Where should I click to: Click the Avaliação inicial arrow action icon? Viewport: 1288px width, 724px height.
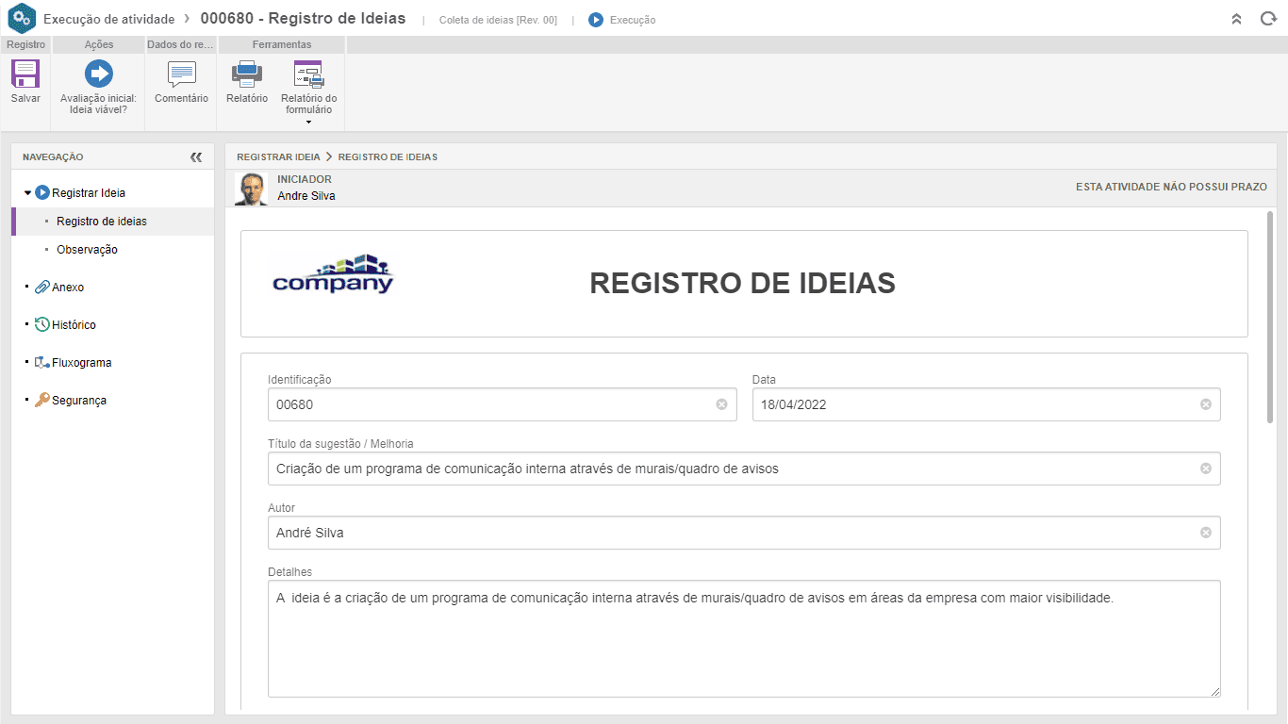point(98,74)
